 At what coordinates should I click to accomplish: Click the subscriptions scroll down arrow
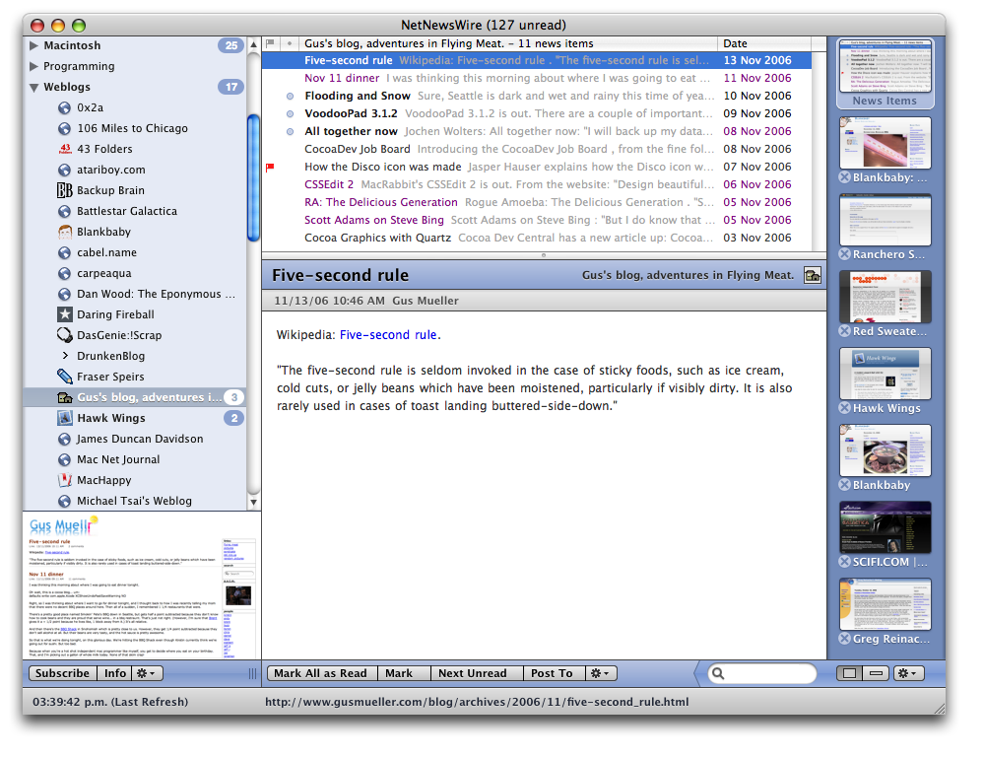point(253,502)
